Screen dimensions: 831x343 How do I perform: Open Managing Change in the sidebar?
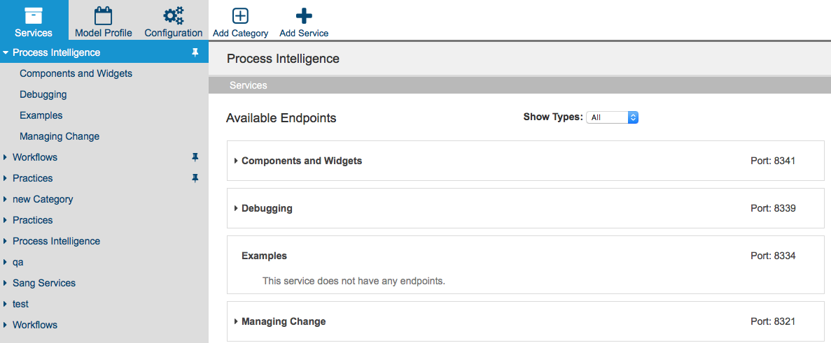coord(60,136)
